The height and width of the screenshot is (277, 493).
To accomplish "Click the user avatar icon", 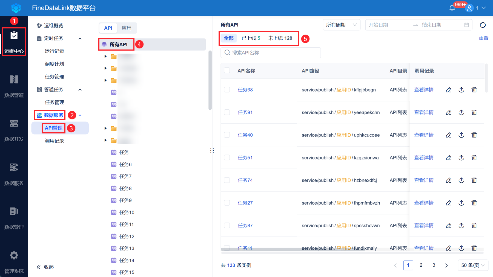I will click(469, 8).
